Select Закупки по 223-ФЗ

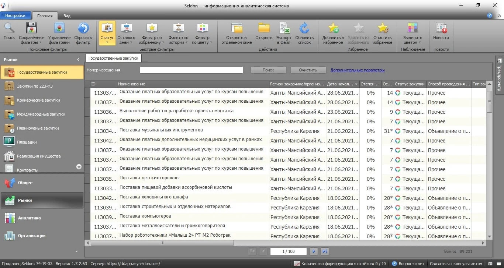click(42, 86)
